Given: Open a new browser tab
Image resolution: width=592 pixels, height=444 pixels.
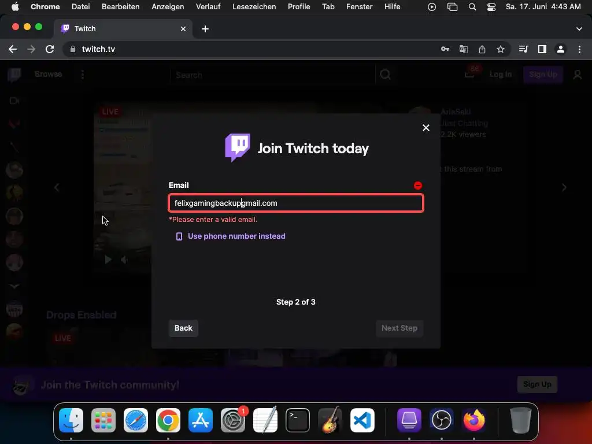Looking at the screenshot, I should [x=205, y=29].
